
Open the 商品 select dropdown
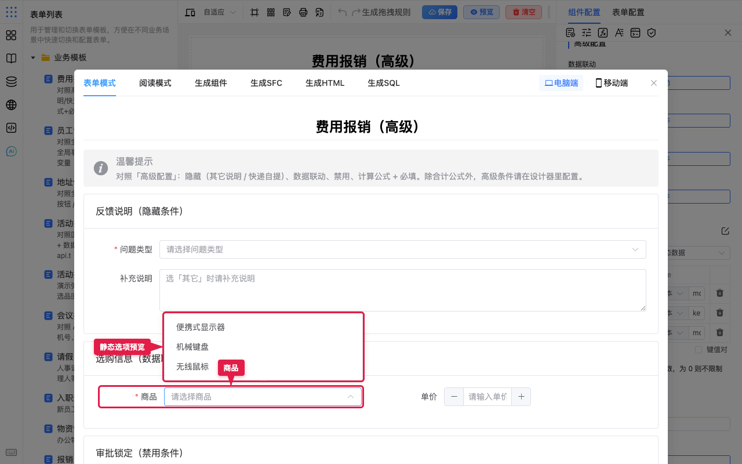pyautogui.click(x=263, y=397)
